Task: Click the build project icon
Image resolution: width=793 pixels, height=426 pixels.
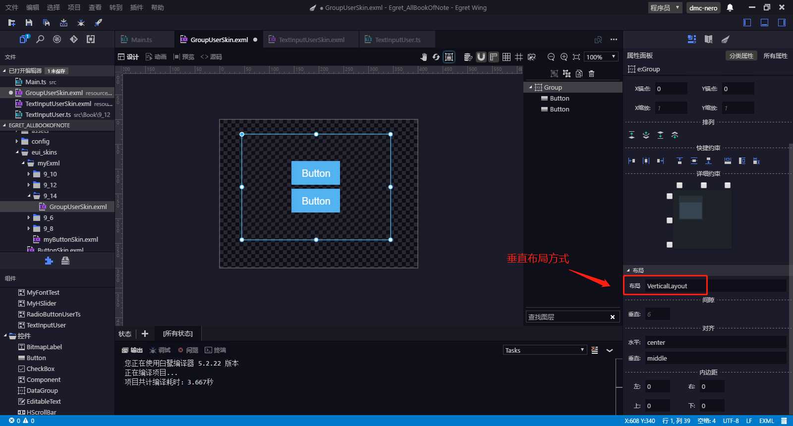Action: 63,23
